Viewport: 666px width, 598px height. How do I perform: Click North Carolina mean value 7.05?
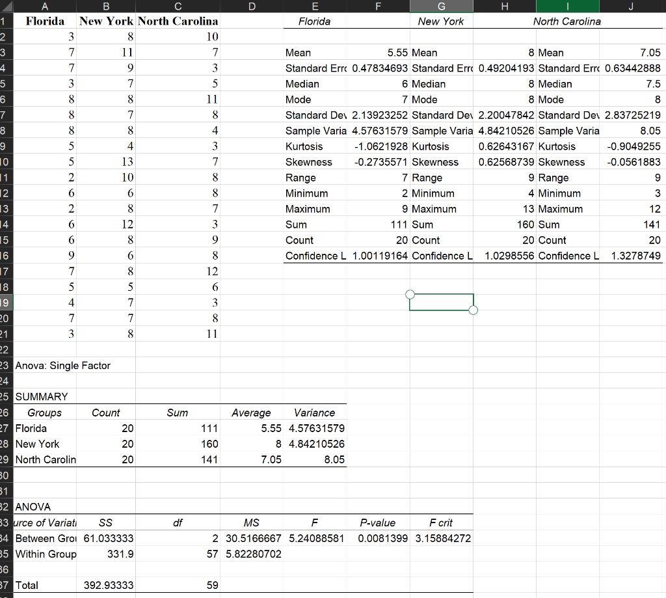pos(650,53)
